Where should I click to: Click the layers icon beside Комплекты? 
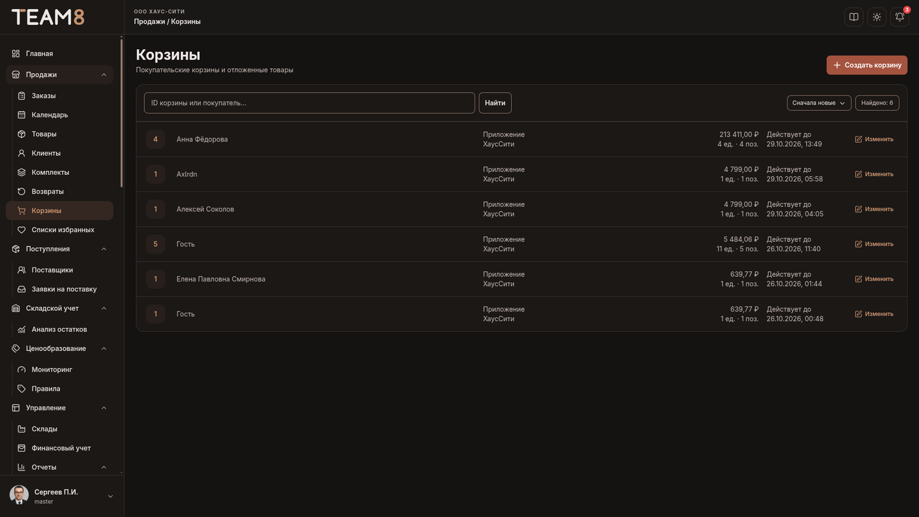click(22, 172)
